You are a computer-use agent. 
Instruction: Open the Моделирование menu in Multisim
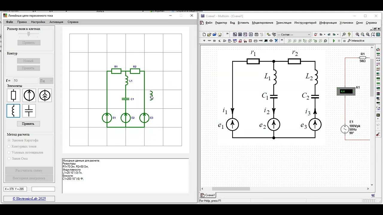(x=262, y=23)
